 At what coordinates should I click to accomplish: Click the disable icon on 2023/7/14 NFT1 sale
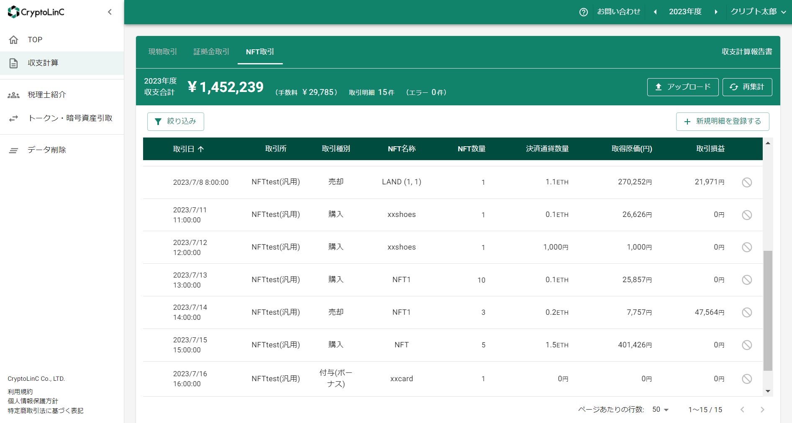point(746,312)
